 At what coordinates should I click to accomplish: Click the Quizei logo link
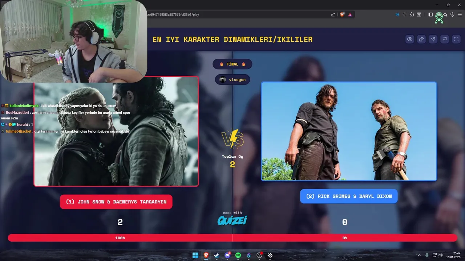(232, 220)
